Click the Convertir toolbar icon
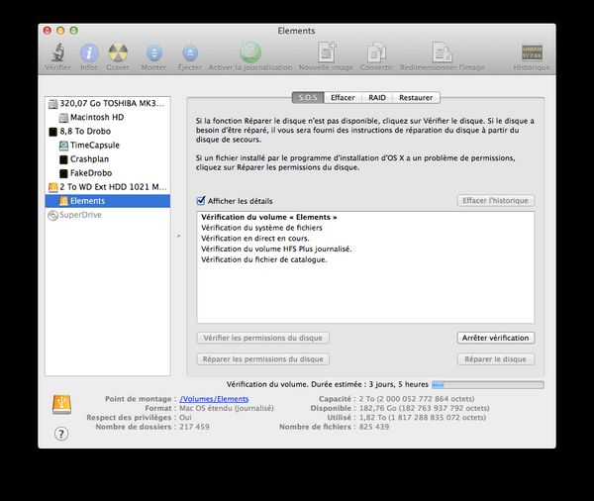Screen dimensions: 594x501 tap(376, 52)
